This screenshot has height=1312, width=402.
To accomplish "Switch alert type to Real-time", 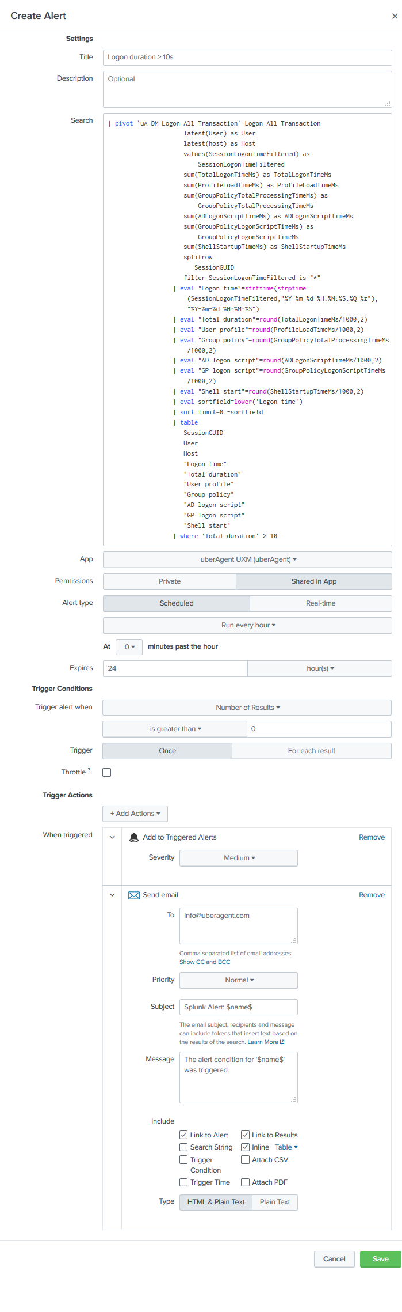I will pyautogui.click(x=320, y=603).
